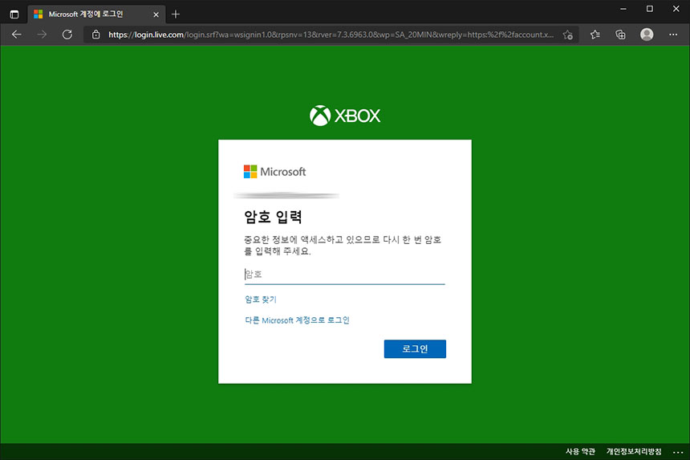Open 사용 약관 footer link
The height and width of the screenshot is (460, 690).
580,451
